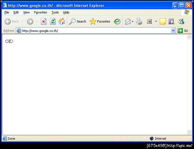Open the Back history dropdown arrow
This screenshot has width=194, height=149.
(22, 22)
